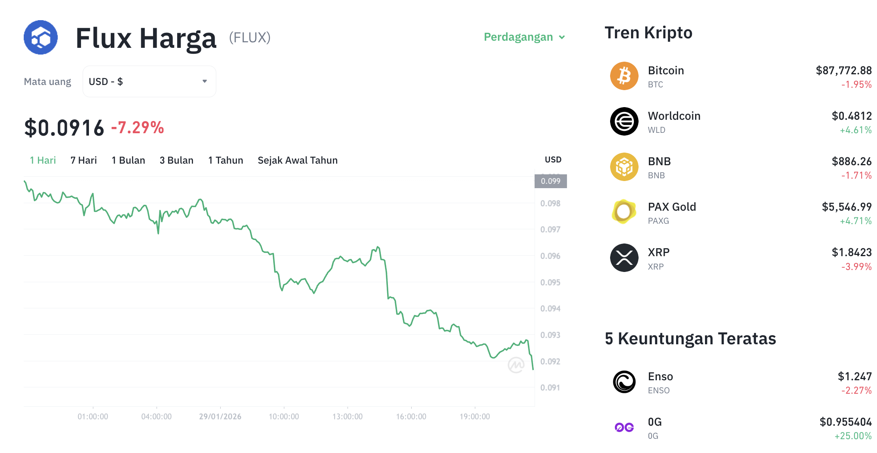Select the Enso ENSO icon
This screenshot has width=877, height=453.
pos(624,381)
